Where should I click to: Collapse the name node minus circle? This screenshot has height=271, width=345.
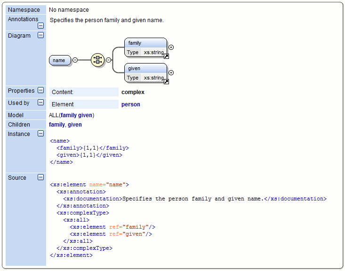(75, 60)
